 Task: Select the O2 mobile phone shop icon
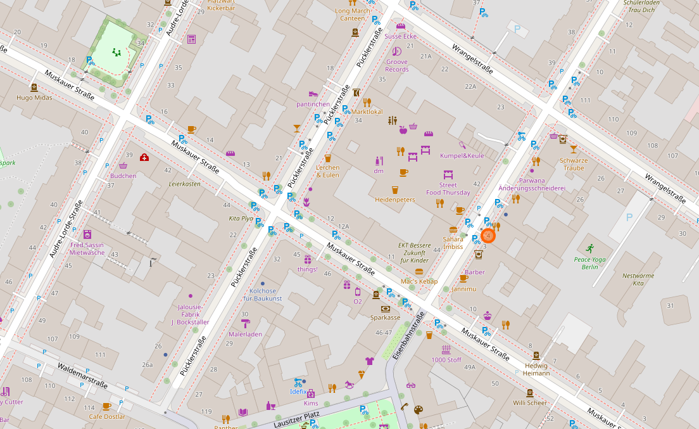(x=358, y=291)
